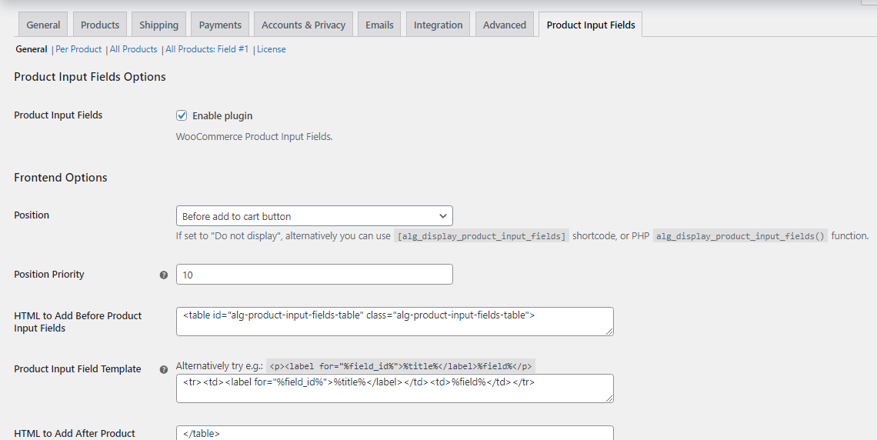
Task: Switch to the Emails tab
Action: (x=379, y=25)
